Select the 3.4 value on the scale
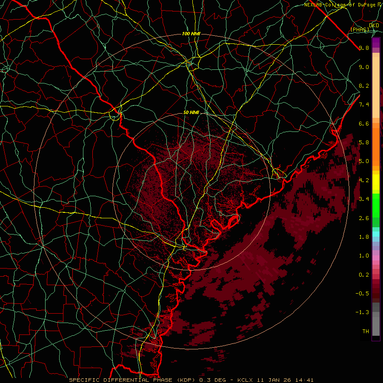Image resolution: width=383 pixels, height=383 pixels. pos(364,199)
